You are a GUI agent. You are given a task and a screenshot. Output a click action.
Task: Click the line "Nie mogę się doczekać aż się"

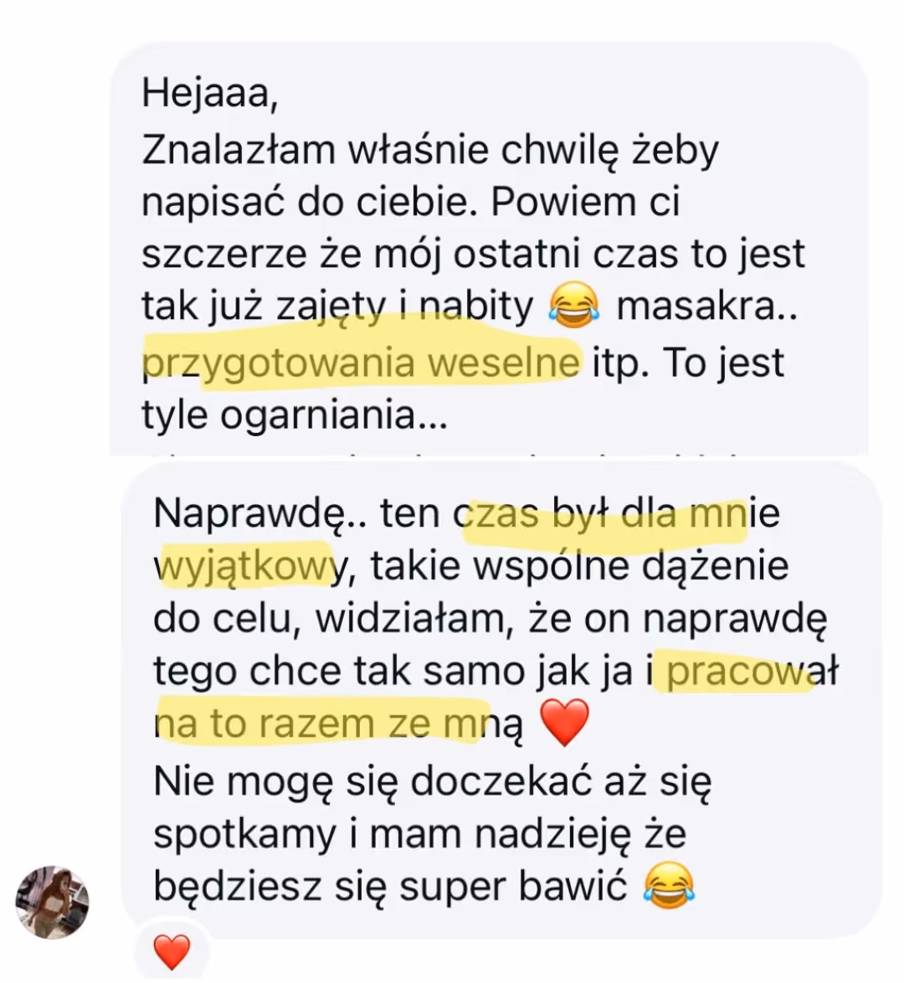tap(433, 782)
